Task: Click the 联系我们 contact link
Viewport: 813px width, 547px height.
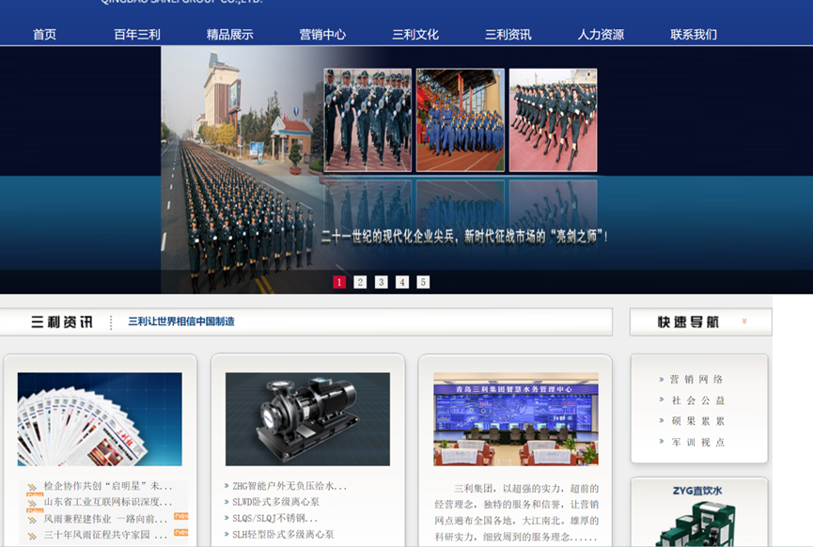Action: pyautogui.click(x=694, y=35)
